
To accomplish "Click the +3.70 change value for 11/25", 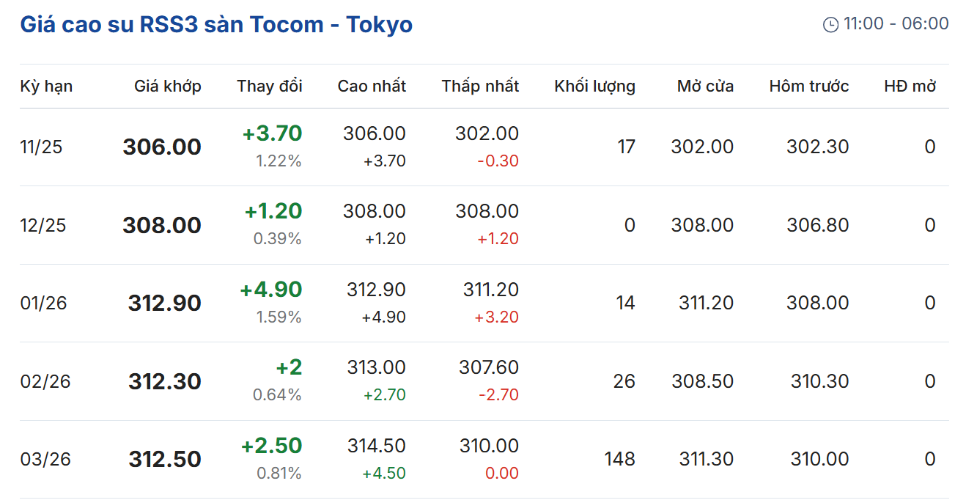I will point(272,133).
